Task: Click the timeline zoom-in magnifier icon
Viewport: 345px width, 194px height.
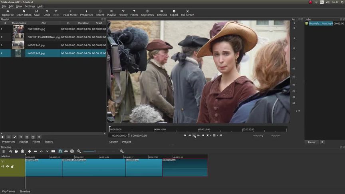Action: tap(122, 151)
